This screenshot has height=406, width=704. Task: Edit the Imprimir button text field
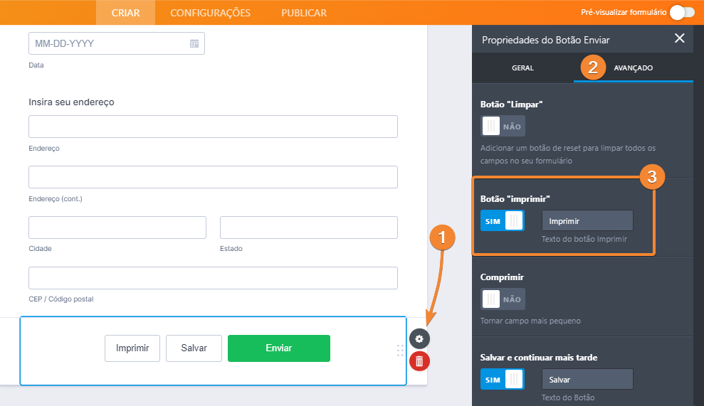click(x=587, y=220)
